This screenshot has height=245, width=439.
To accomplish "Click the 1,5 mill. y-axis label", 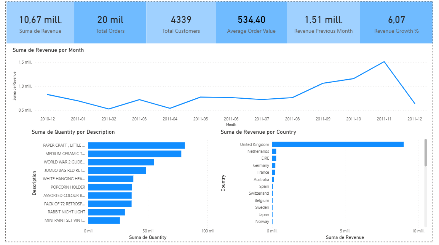I will click(x=25, y=62).
